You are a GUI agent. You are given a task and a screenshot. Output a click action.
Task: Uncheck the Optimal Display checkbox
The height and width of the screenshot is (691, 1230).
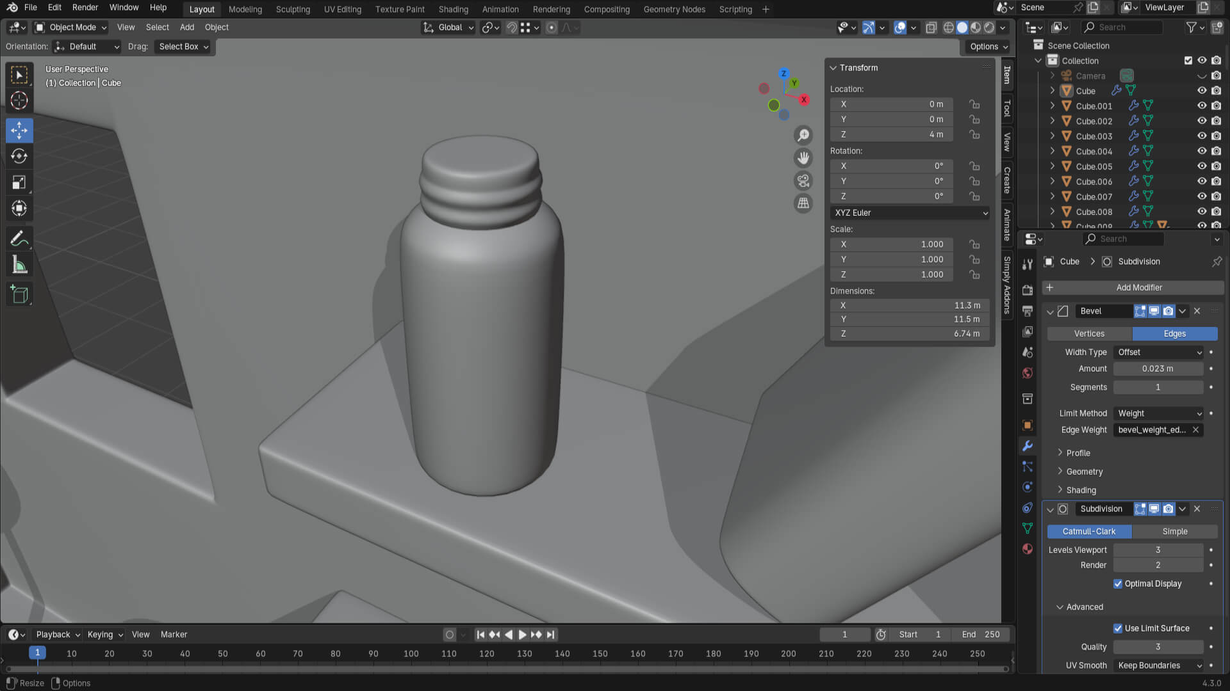(x=1118, y=584)
